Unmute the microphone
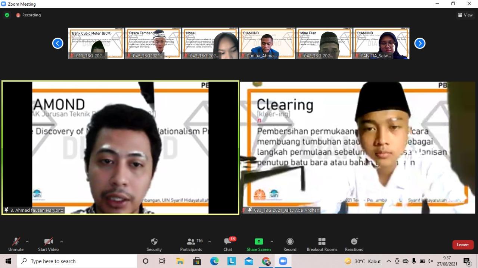 click(16, 245)
